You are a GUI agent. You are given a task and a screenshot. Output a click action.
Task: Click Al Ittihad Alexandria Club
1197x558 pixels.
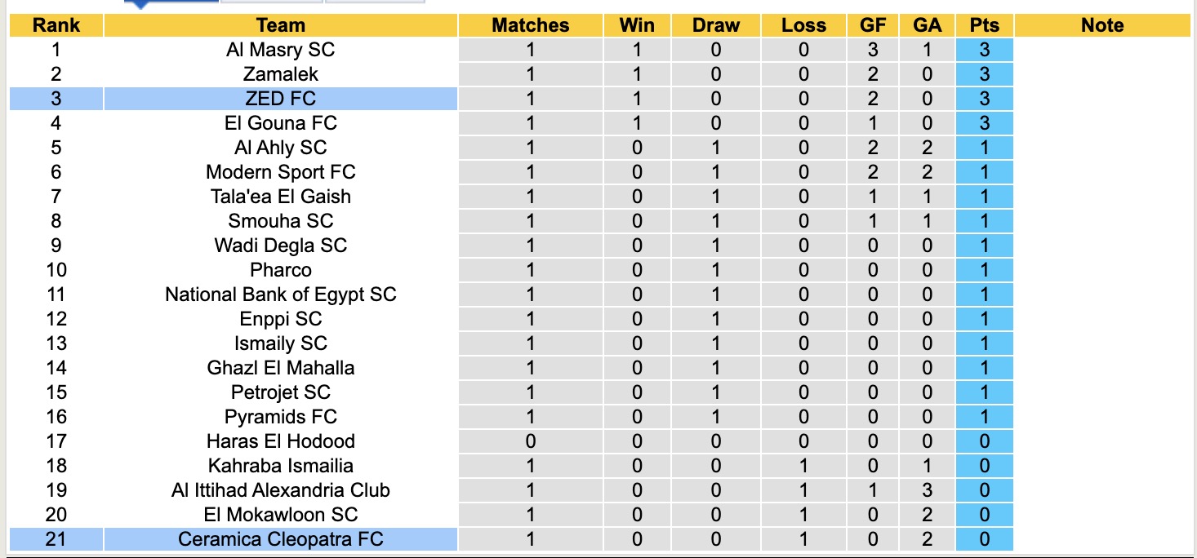[x=280, y=490]
